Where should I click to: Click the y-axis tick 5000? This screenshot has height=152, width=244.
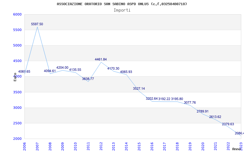tap(17, 45)
